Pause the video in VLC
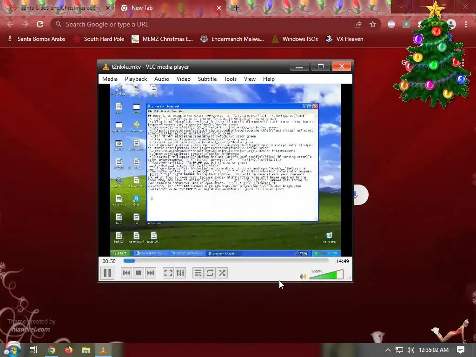Image resolution: width=476 pixels, height=357 pixels. coord(107,272)
